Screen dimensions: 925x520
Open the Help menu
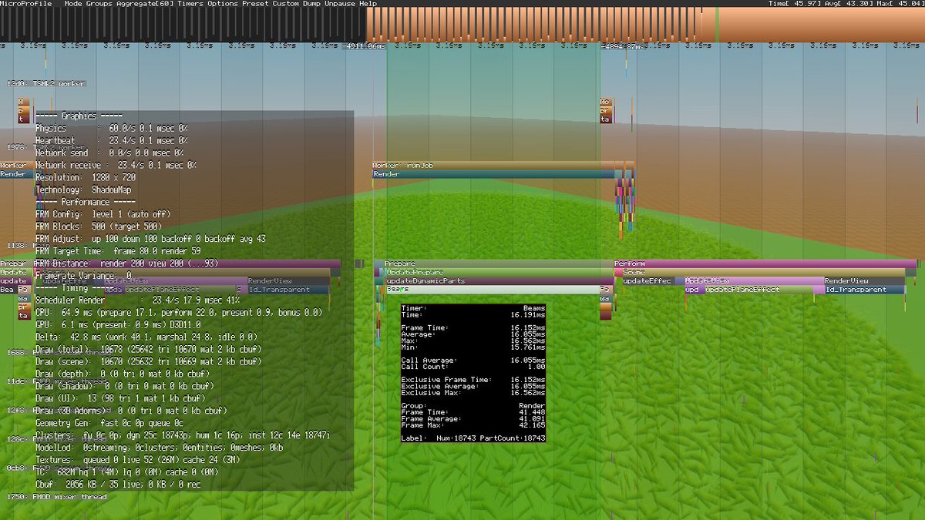click(368, 4)
